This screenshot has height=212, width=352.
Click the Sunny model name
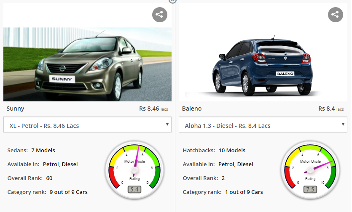15,109
